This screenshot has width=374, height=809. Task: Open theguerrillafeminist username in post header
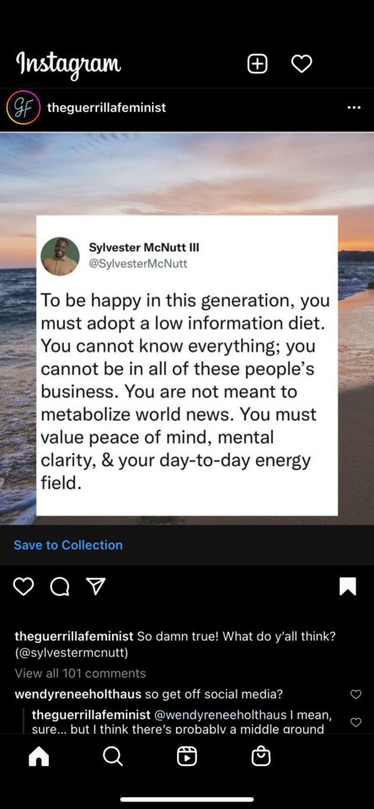click(x=106, y=108)
